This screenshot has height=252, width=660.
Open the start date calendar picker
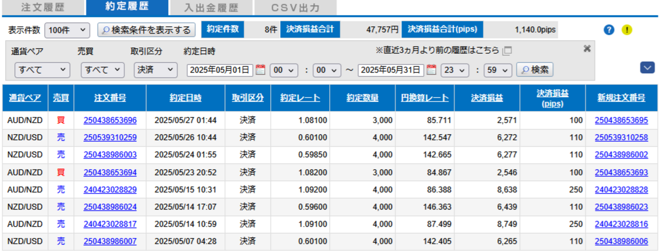pos(261,70)
